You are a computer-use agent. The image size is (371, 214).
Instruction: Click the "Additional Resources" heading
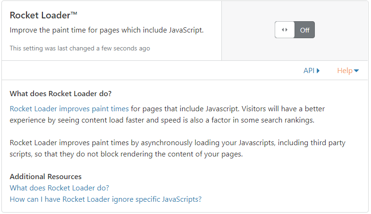(x=45, y=176)
